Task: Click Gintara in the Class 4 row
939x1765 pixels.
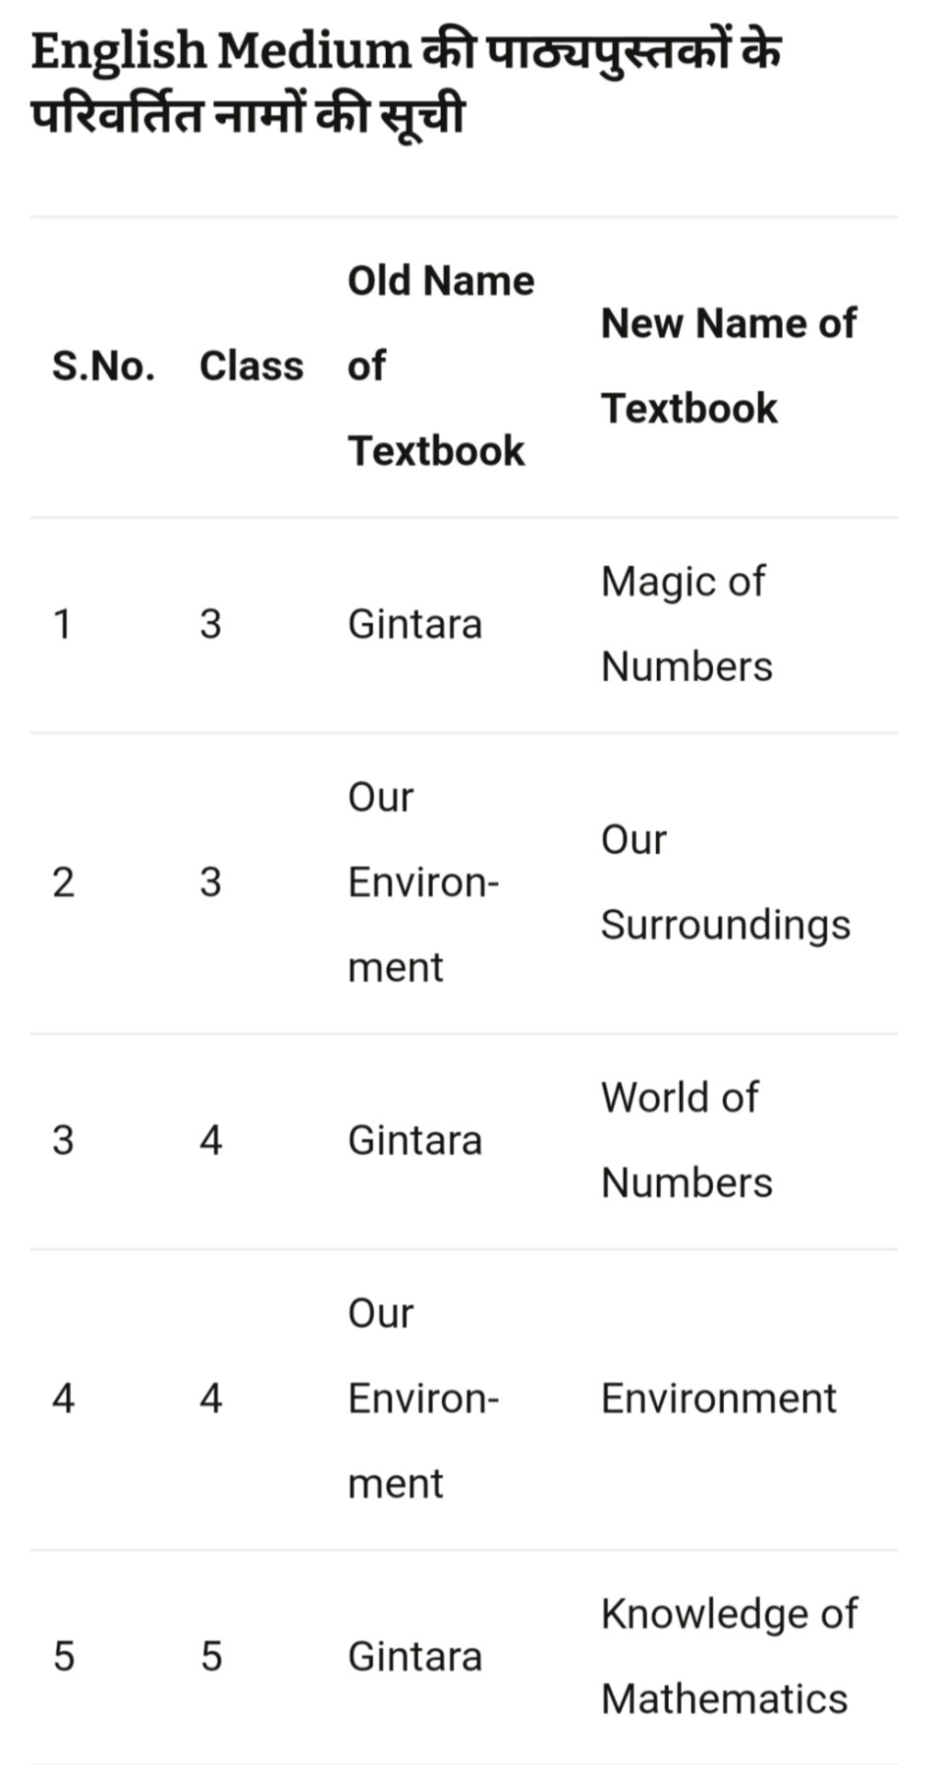Action: 414,1140
